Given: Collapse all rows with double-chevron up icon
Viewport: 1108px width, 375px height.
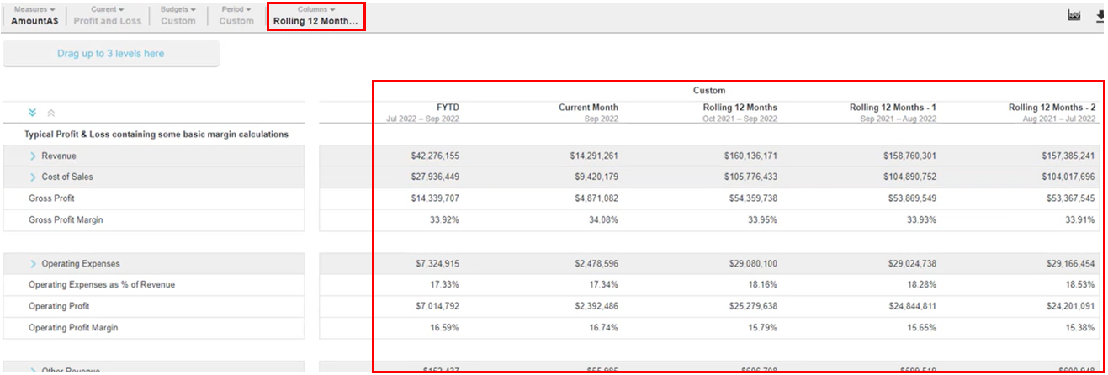Looking at the screenshot, I should (x=51, y=113).
